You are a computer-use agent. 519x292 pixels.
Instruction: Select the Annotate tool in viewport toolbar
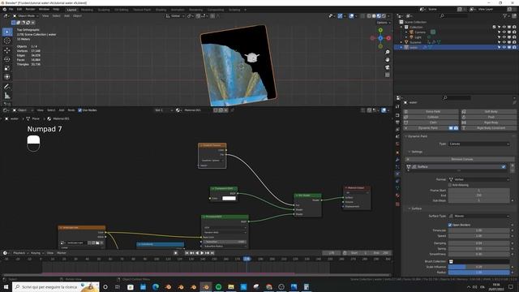[x=7, y=87]
